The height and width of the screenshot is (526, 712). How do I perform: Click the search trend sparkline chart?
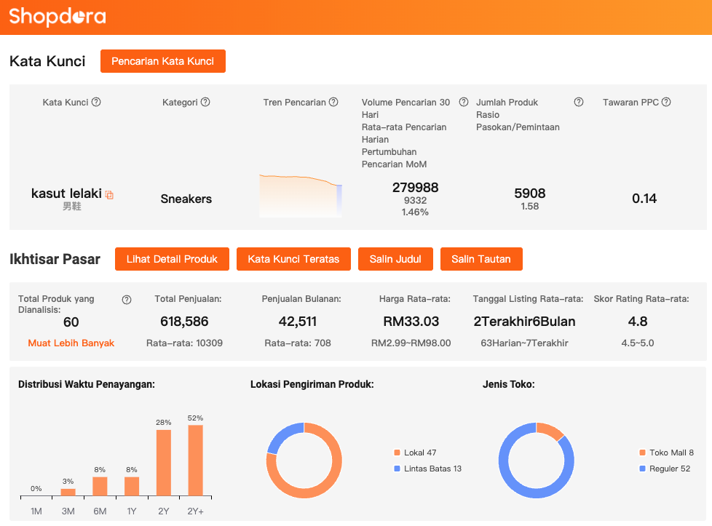click(301, 195)
